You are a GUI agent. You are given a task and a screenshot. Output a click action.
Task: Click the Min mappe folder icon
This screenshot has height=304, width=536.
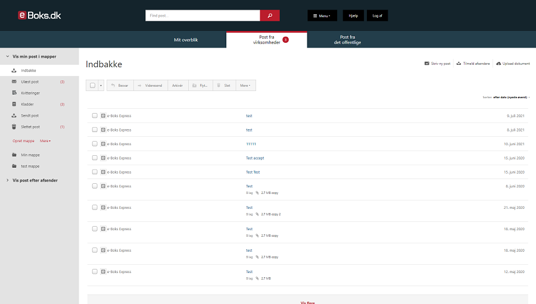[x=14, y=155]
